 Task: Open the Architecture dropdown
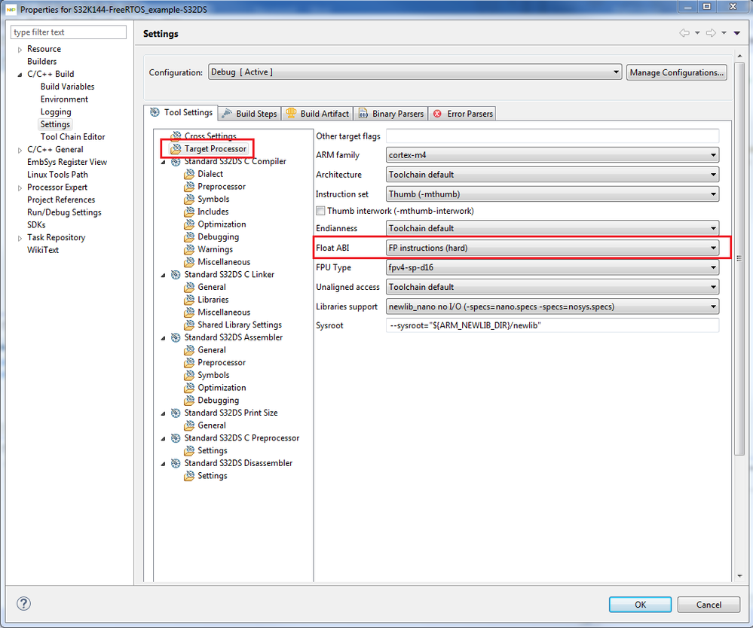coord(553,175)
